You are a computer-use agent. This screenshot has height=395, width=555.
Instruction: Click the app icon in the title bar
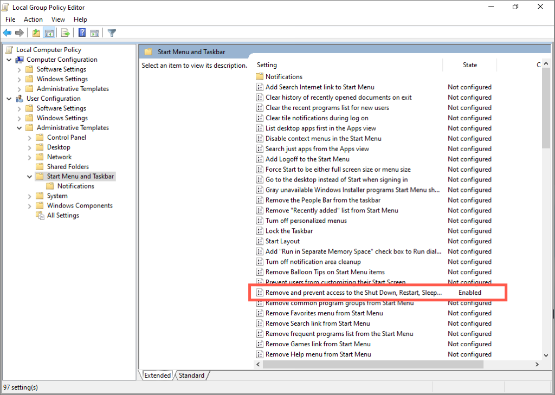pos(5,7)
